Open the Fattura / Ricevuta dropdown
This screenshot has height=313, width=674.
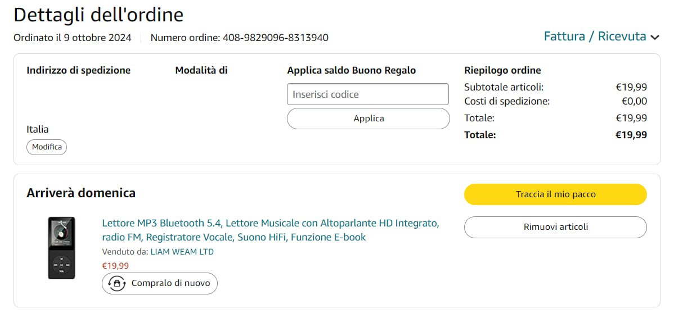click(x=595, y=37)
